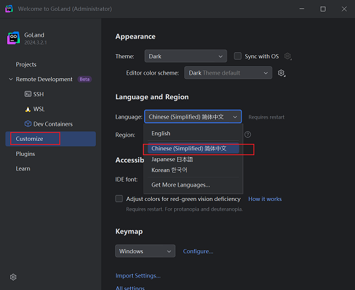Click the All settings link
This screenshot has height=290, width=355.
tap(130, 288)
